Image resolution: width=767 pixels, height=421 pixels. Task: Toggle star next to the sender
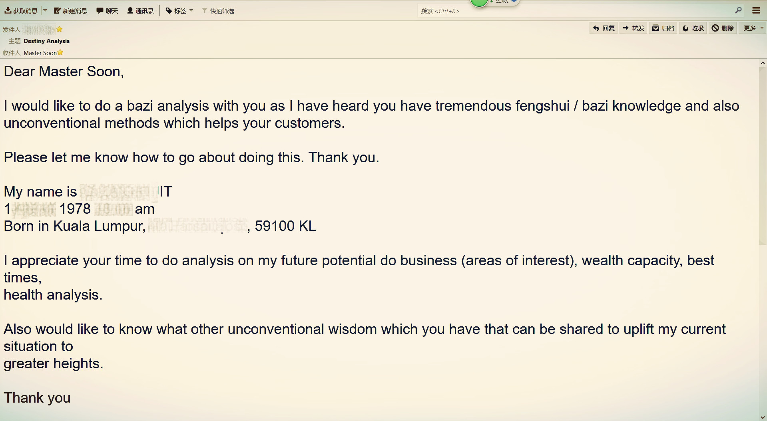(x=60, y=29)
